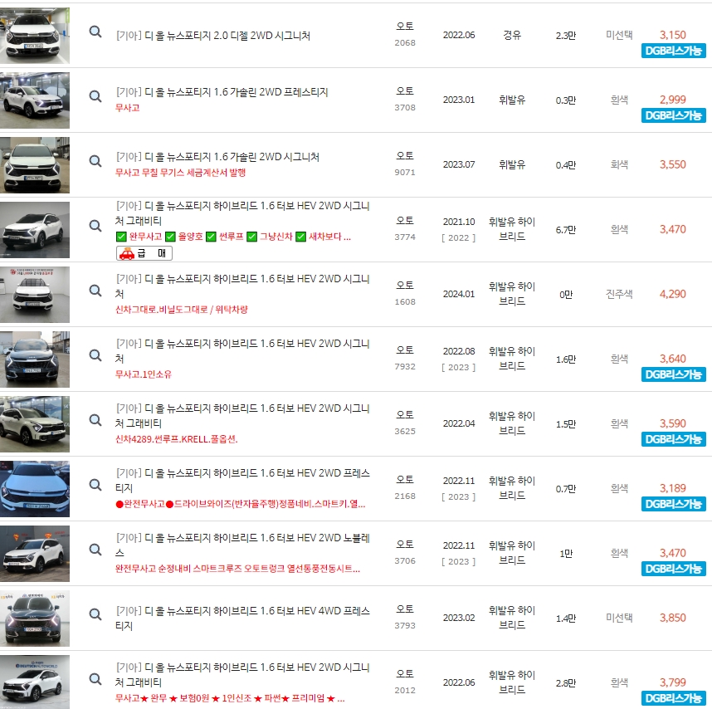Click price 4,290
Image resolution: width=712 pixels, height=709 pixels.
pyautogui.click(x=672, y=294)
